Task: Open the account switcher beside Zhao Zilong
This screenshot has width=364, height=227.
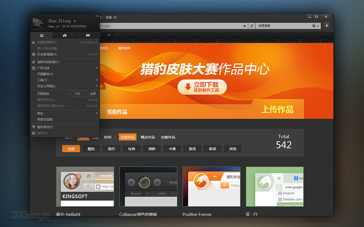Action: click(x=75, y=21)
